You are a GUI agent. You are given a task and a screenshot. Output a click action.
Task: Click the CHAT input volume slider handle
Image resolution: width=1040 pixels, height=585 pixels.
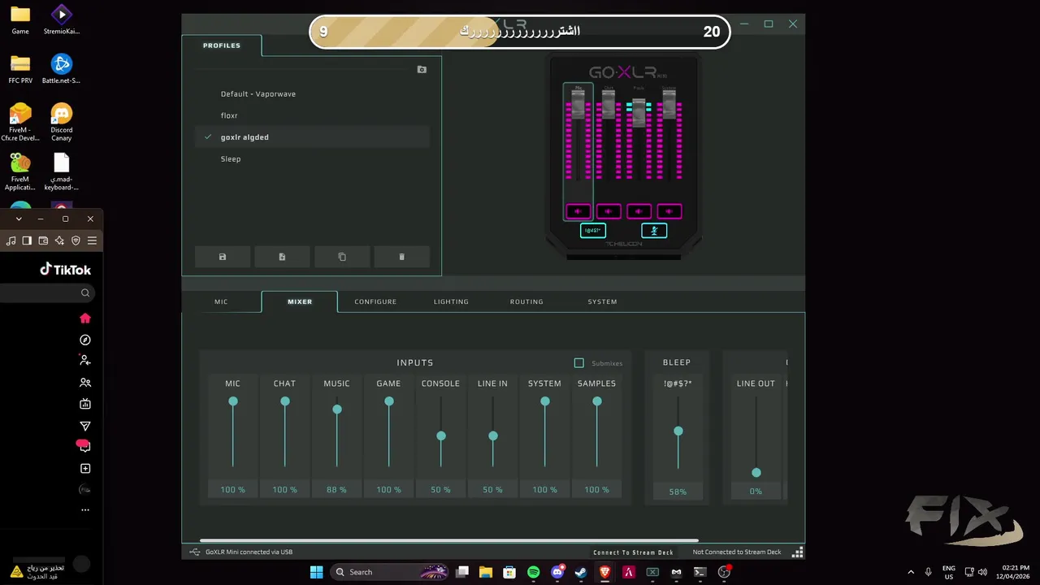(285, 401)
